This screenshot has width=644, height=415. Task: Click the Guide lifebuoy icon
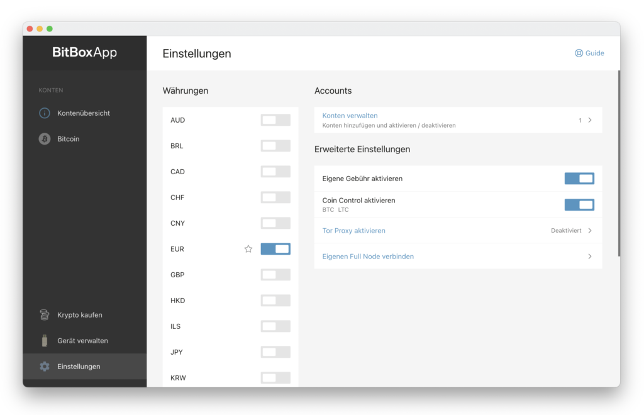point(579,53)
